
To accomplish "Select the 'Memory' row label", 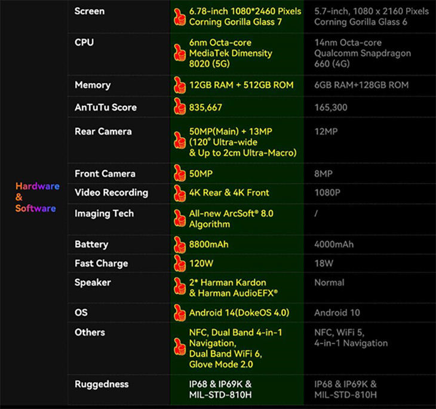I will [93, 85].
